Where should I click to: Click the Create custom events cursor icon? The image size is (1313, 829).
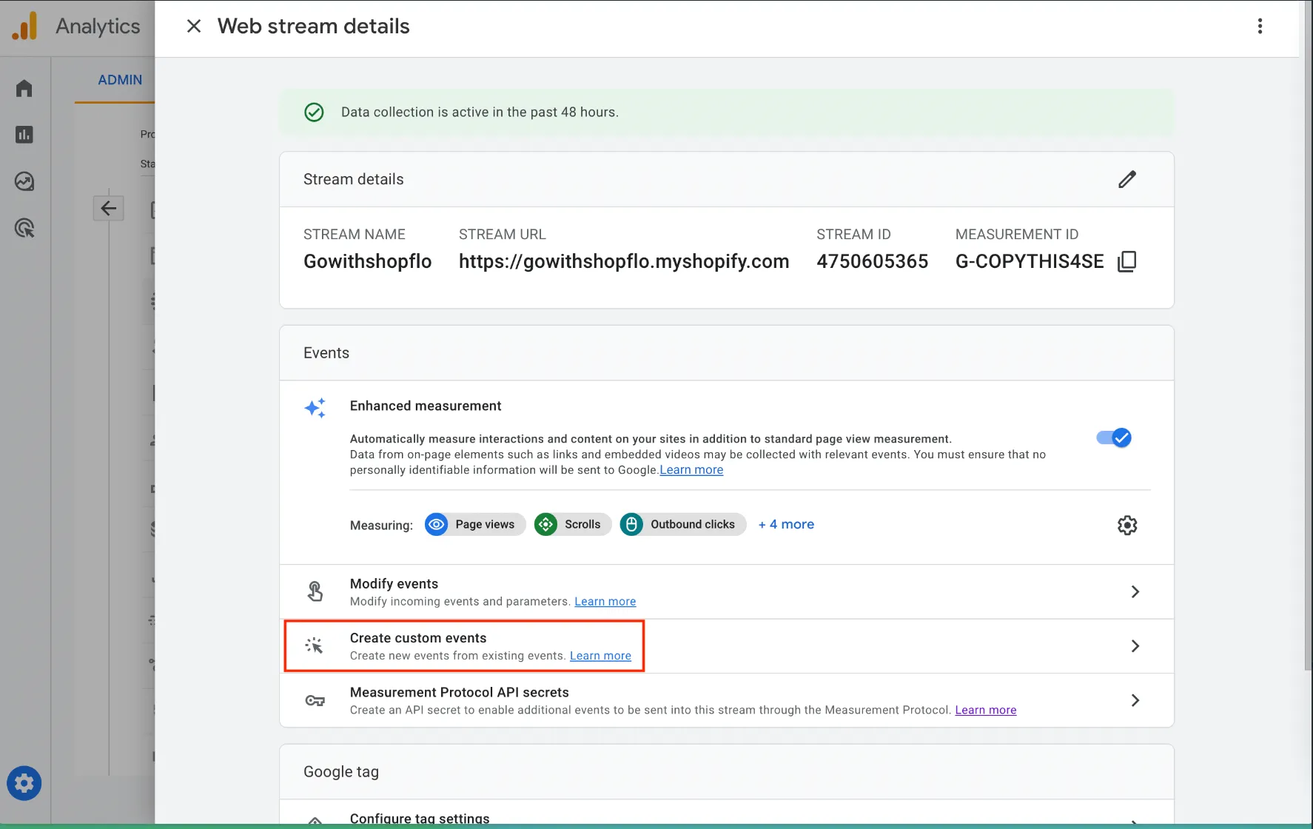(315, 646)
